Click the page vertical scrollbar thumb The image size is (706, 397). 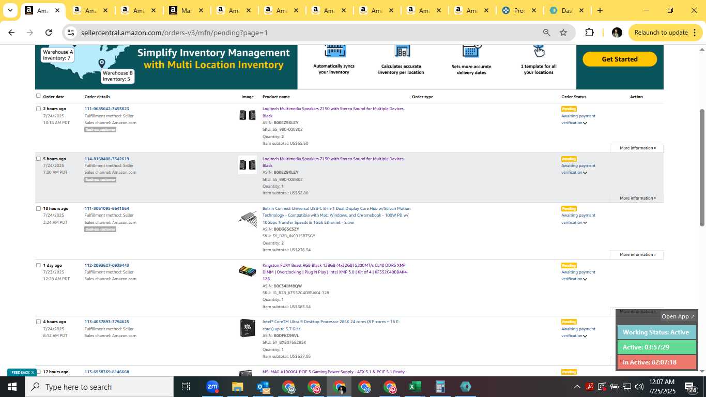pyautogui.click(x=702, y=167)
